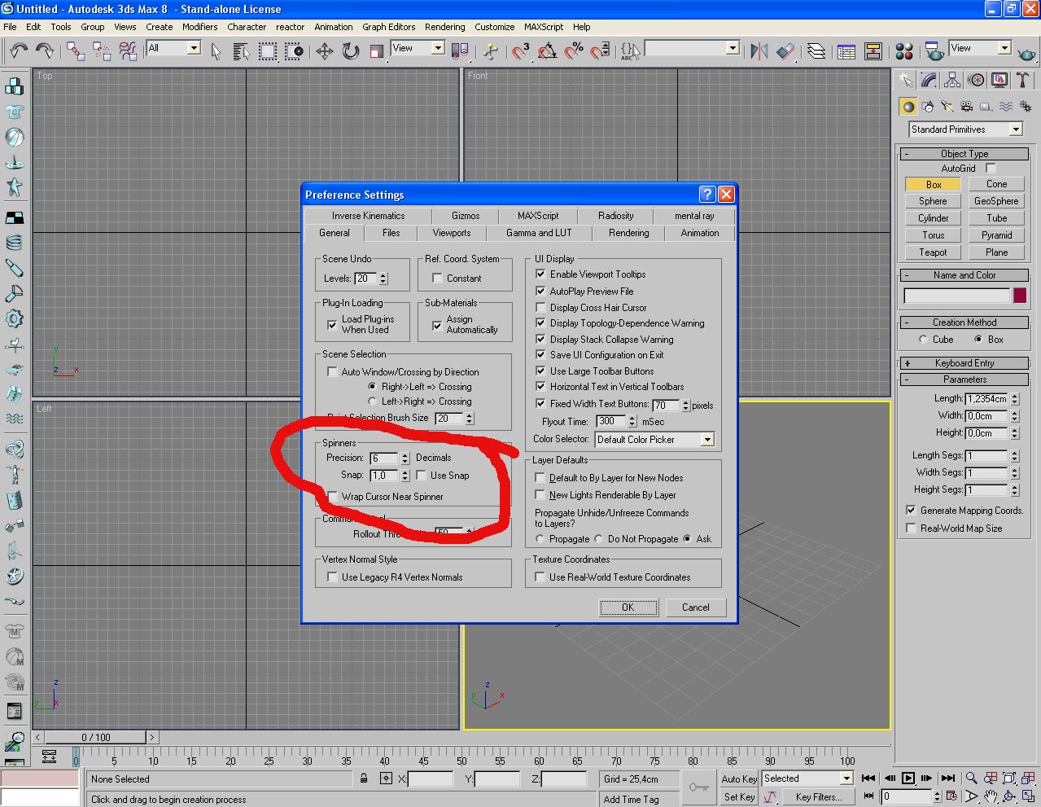
Task: Select the Lights category icon
Action: click(x=947, y=107)
